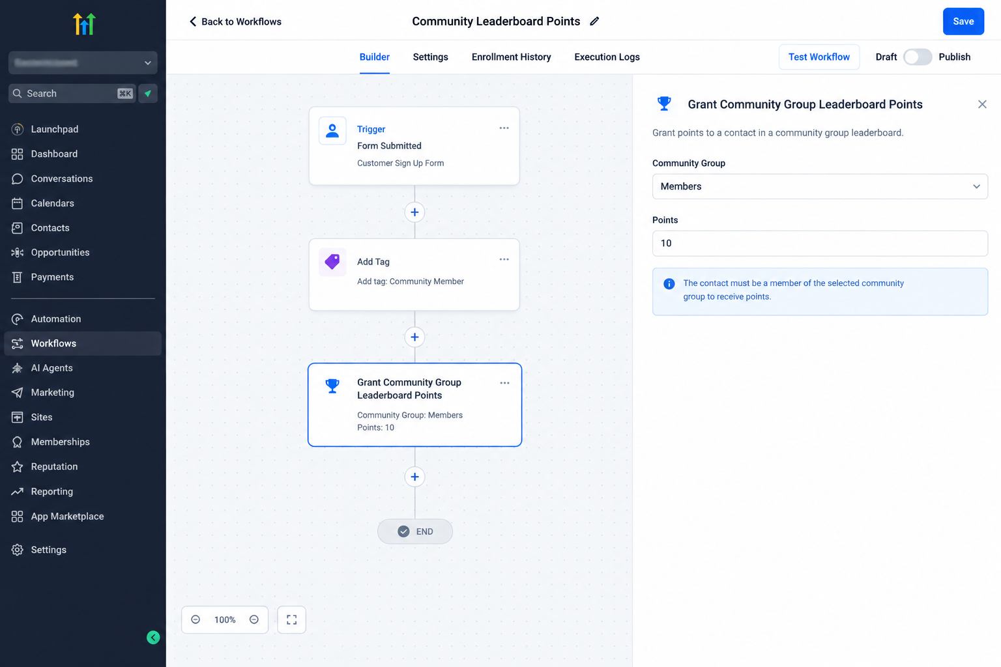Zoom out using the minus left of 100%
Screen dimensions: 1001x667
click(196, 619)
